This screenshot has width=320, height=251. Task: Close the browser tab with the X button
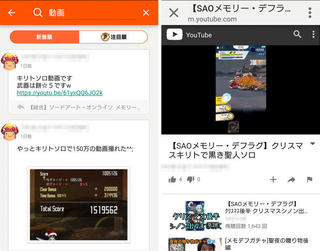tap(174, 13)
